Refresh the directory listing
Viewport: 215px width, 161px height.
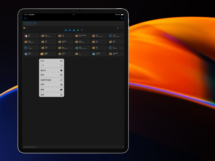123,28
